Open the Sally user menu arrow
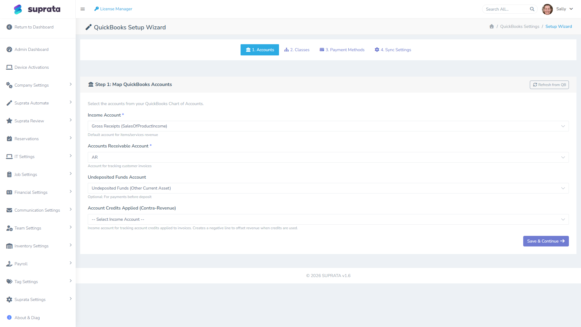The image size is (581, 327). (571, 9)
